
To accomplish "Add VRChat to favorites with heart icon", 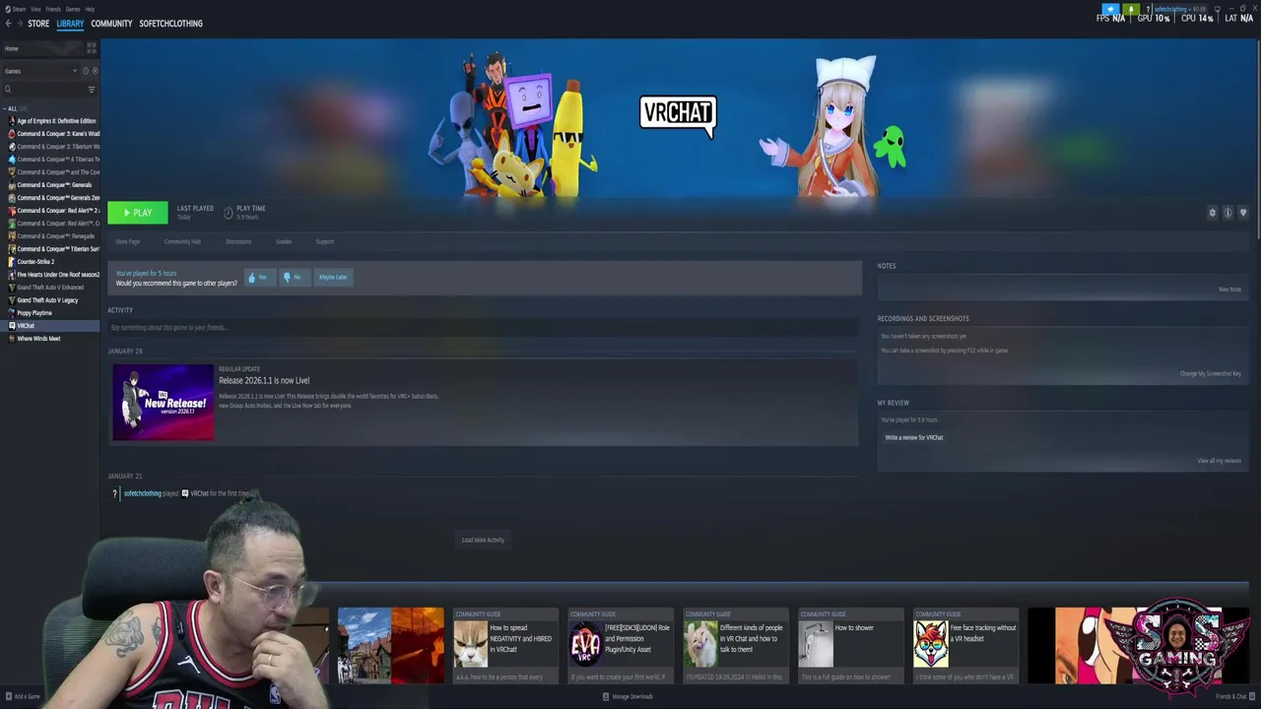I will pyautogui.click(x=1243, y=213).
